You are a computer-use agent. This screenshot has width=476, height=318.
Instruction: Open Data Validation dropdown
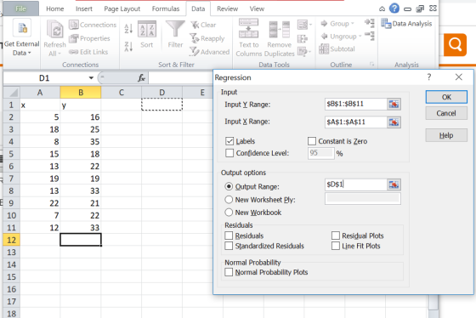click(x=304, y=25)
